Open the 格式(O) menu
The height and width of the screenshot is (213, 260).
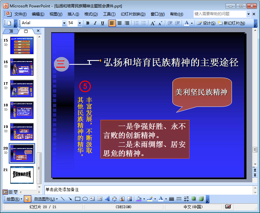(x=91, y=14)
